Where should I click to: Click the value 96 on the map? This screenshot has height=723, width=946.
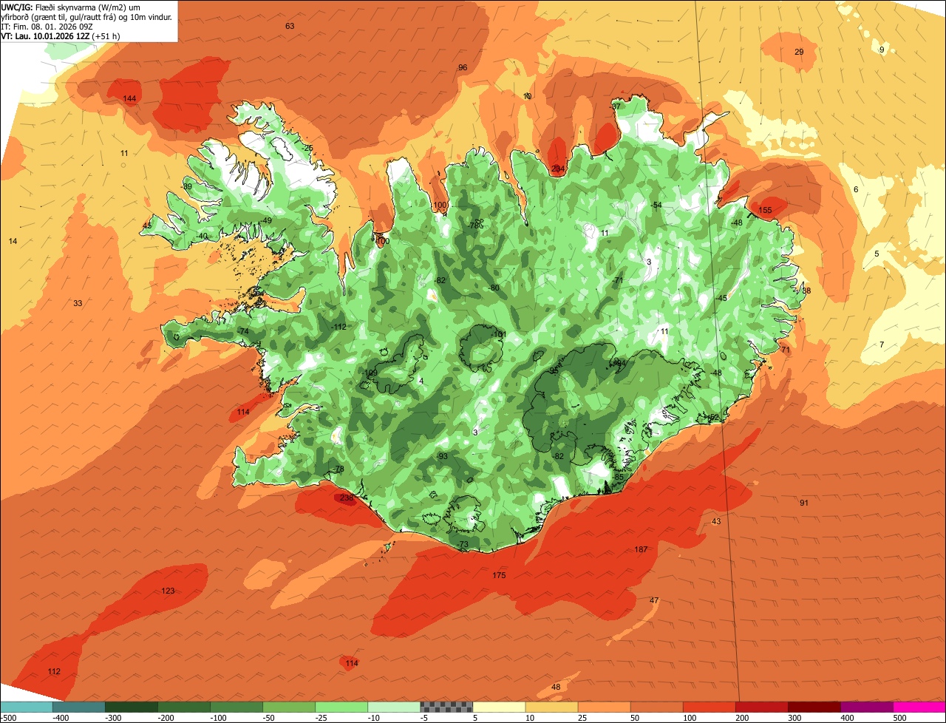click(463, 67)
